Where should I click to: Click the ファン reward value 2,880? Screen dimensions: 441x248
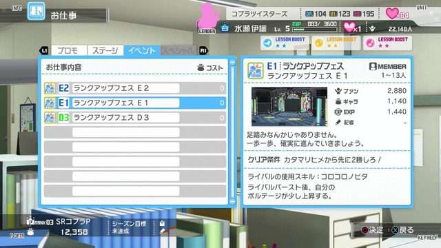tap(397, 91)
